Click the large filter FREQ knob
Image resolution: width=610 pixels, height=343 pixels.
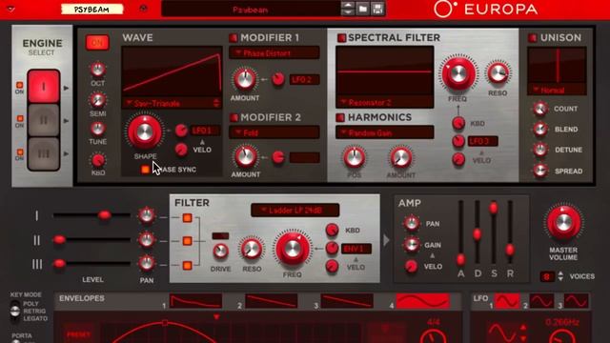pyautogui.click(x=293, y=250)
